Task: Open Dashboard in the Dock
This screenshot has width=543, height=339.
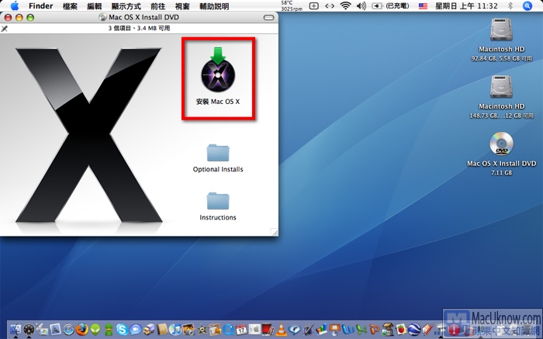Action: 29,330
